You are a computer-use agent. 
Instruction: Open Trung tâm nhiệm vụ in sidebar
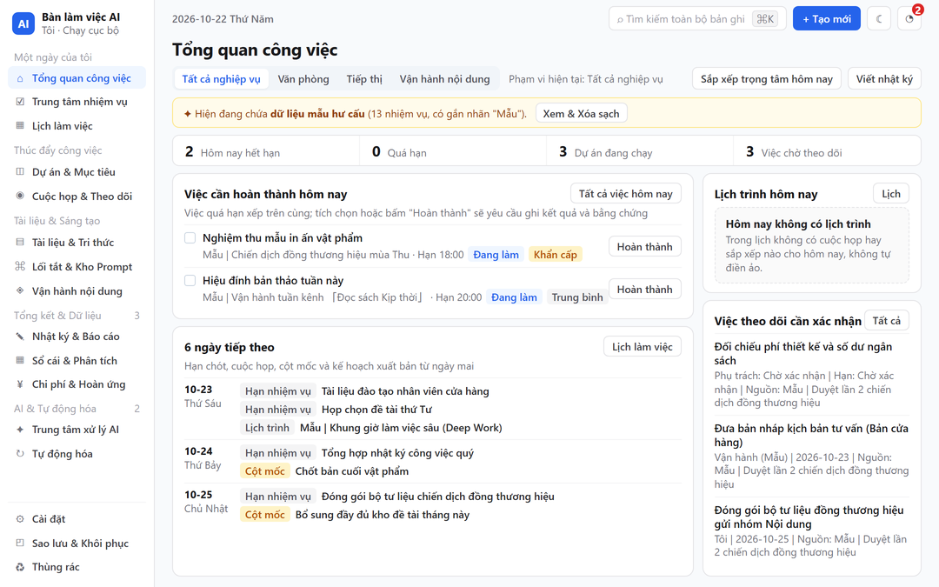[x=77, y=102]
